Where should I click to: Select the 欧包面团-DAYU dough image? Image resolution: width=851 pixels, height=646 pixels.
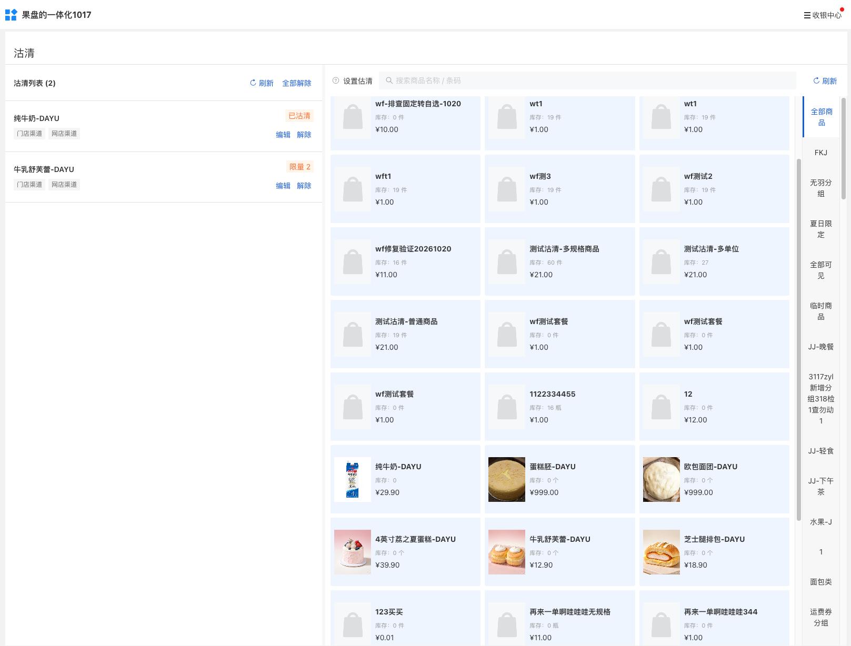(662, 479)
